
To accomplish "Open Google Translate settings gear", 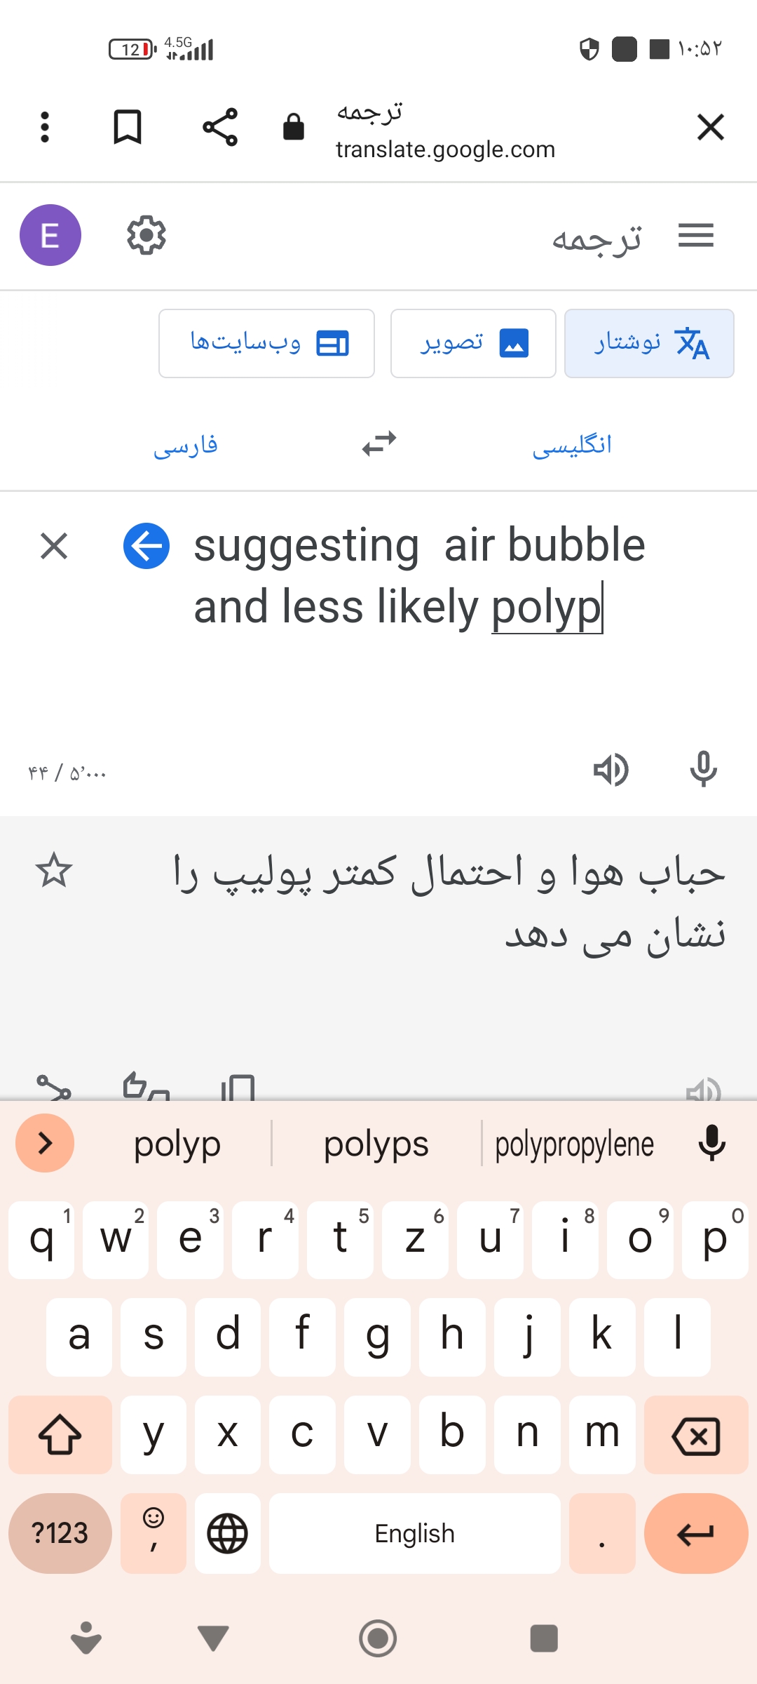I will pyautogui.click(x=146, y=236).
